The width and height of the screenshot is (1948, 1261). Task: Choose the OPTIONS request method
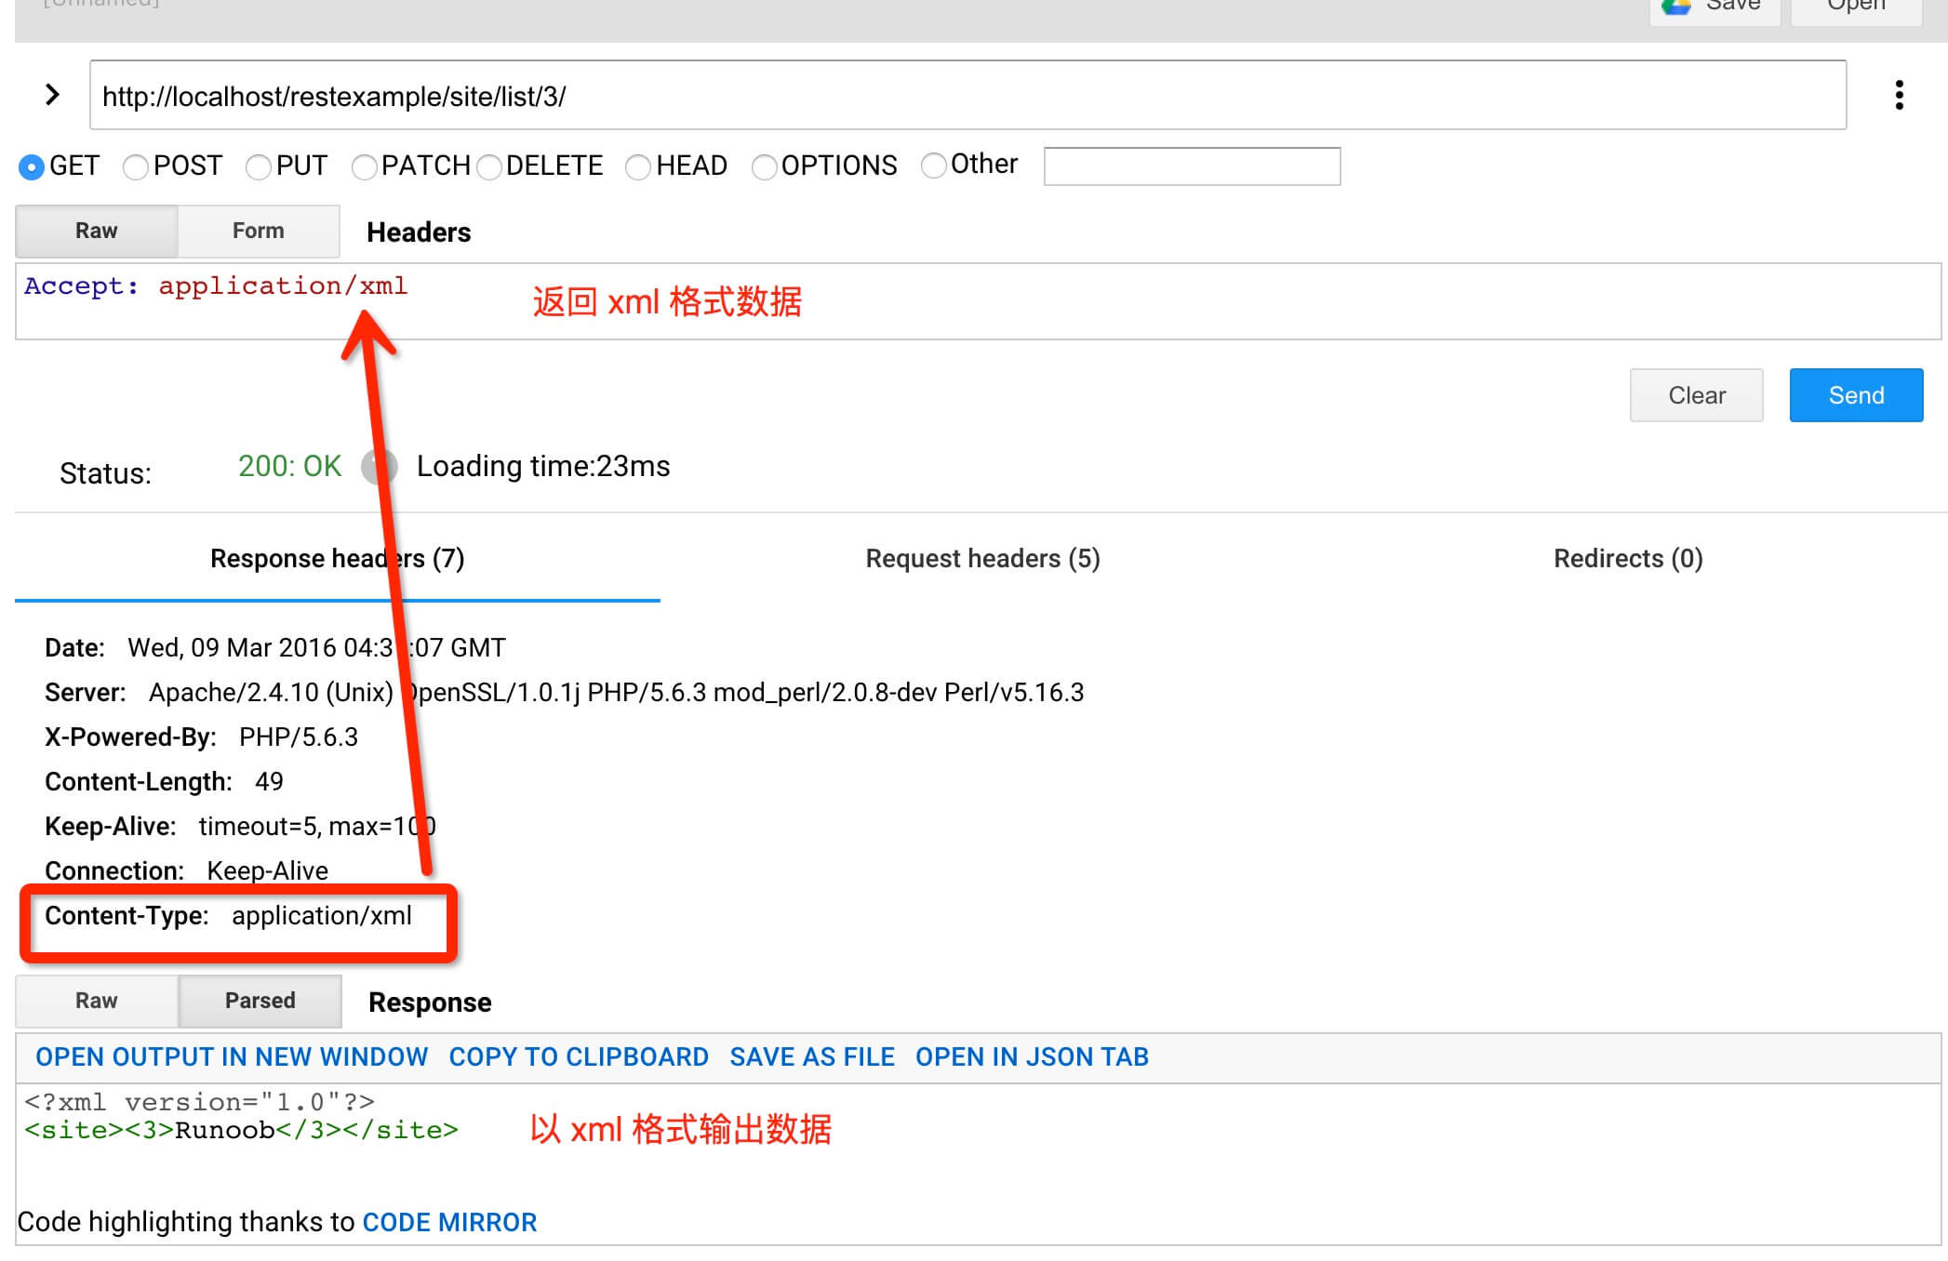click(x=765, y=166)
